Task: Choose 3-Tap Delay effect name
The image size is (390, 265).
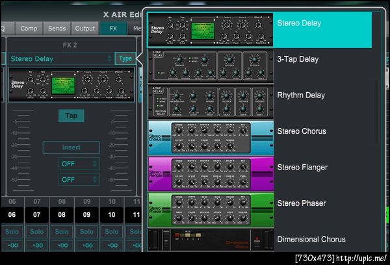Action: coord(298,59)
